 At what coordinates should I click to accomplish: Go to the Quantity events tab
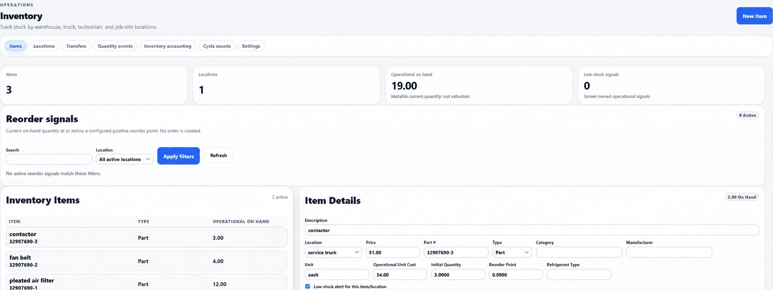(115, 46)
